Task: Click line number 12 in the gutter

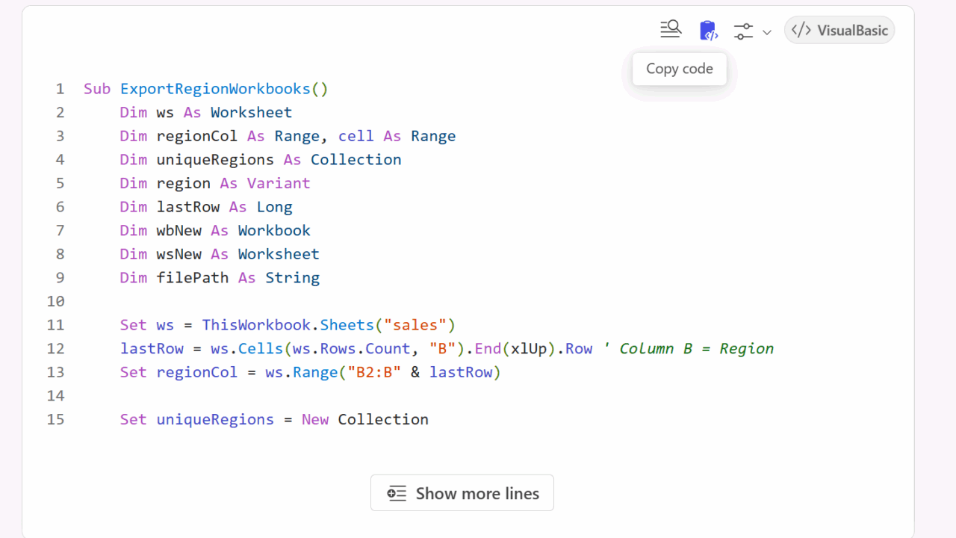Action: (x=56, y=349)
